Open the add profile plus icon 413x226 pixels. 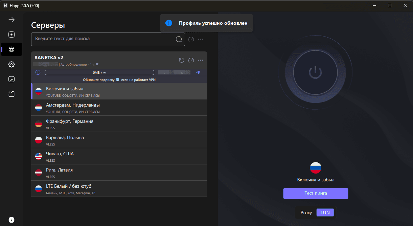coord(12,35)
